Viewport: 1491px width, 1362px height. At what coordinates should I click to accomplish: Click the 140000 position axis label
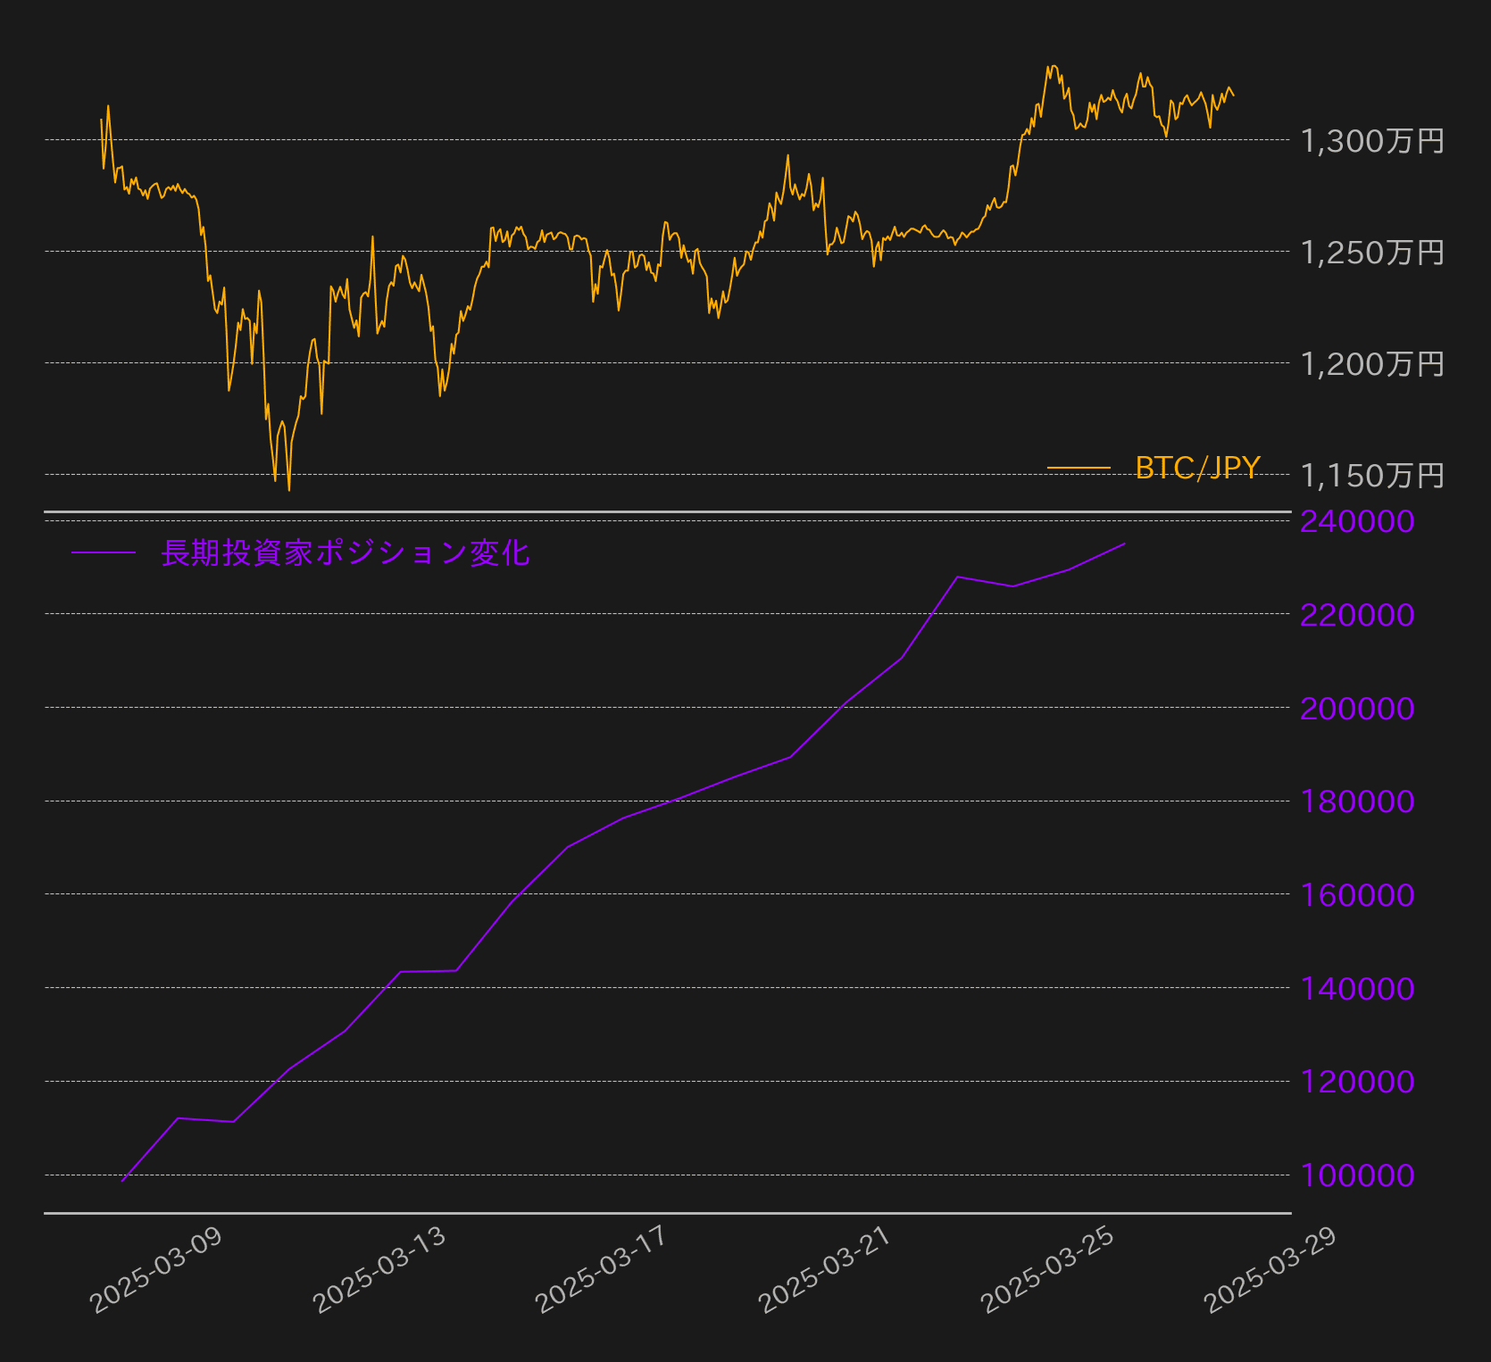(1357, 989)
